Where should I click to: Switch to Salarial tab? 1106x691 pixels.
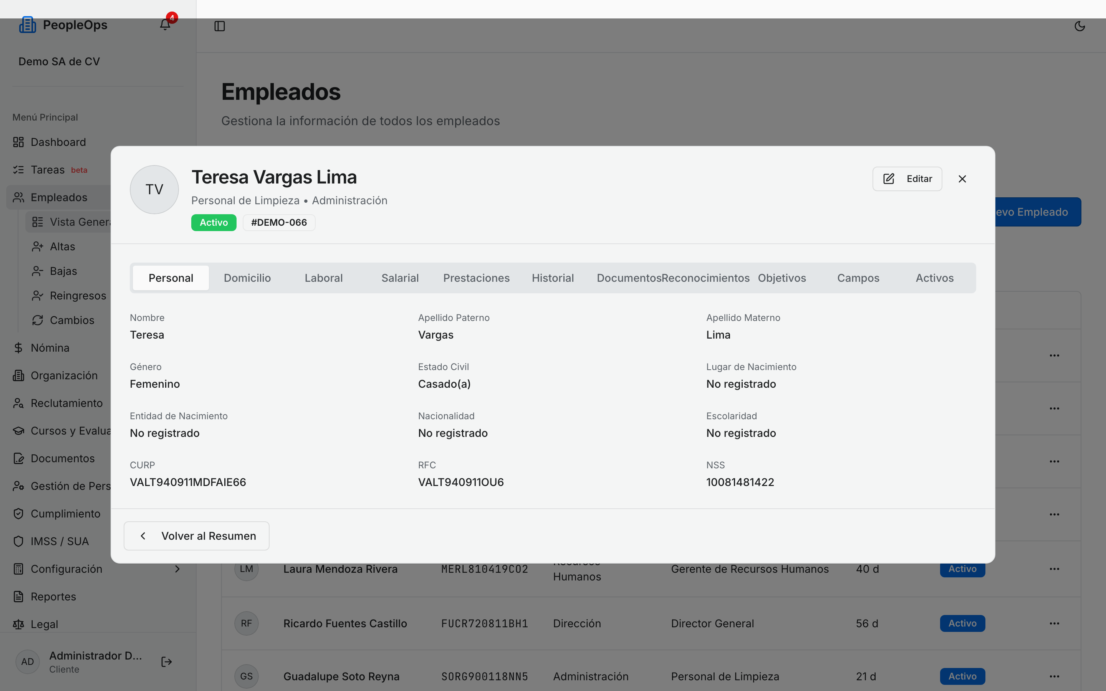(x=400, y=278)
